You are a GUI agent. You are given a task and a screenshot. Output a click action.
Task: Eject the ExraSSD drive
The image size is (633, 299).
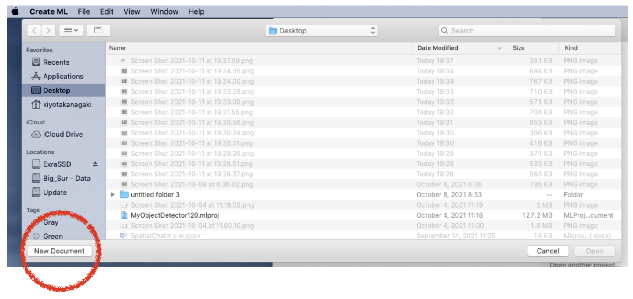click(x=95, y=164)
